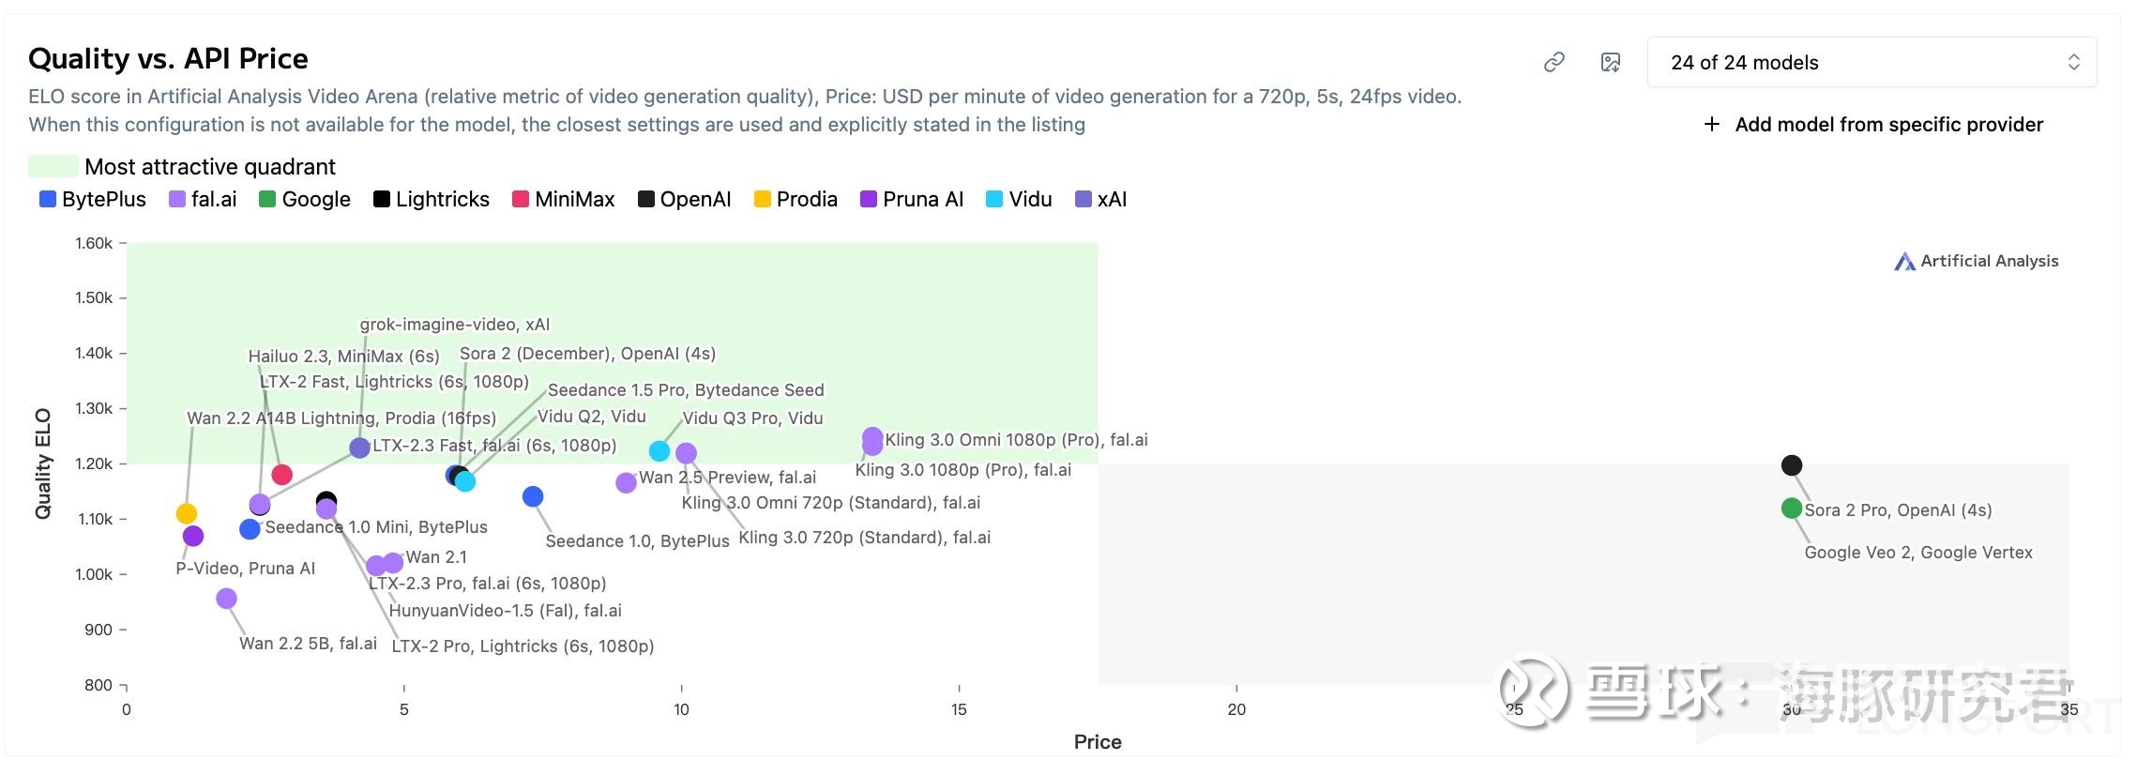Click the chevron arrows on models selector
This screenshot has height=760, width=2137.
coord(2074,62)
